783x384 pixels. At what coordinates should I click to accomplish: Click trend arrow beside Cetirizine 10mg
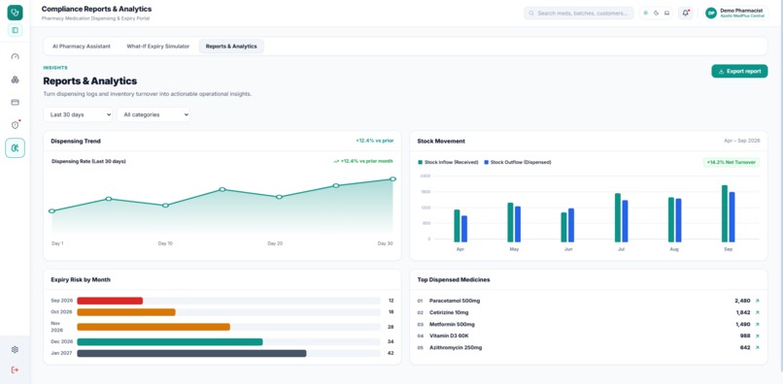757,312
